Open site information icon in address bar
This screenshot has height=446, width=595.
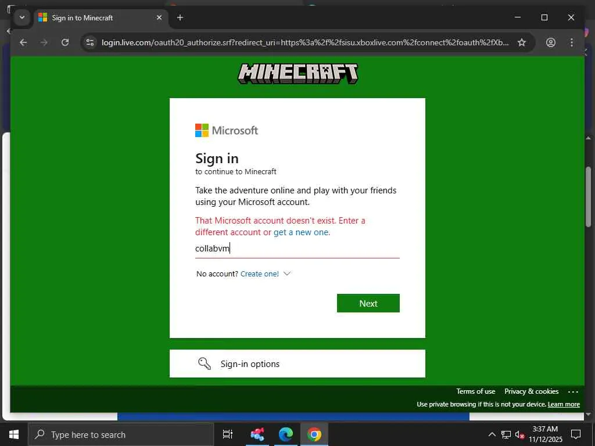(x=90, y=42)
